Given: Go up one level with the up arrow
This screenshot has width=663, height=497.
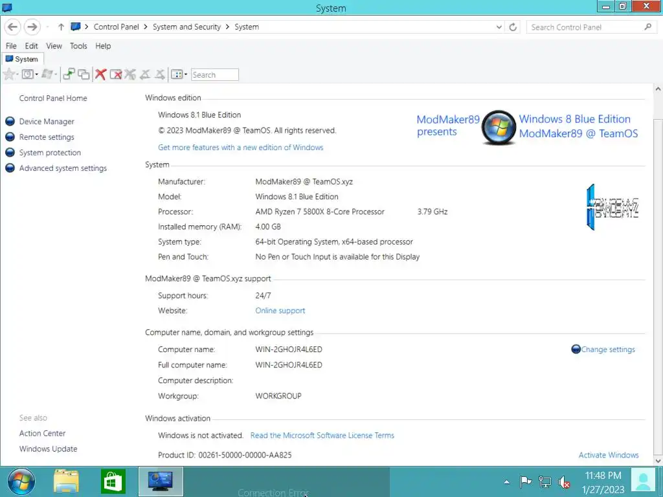Looking at the screenshot, I should [x=61, y=27].
